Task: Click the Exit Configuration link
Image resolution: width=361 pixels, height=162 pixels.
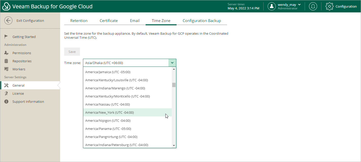Action: click(30, 21)
